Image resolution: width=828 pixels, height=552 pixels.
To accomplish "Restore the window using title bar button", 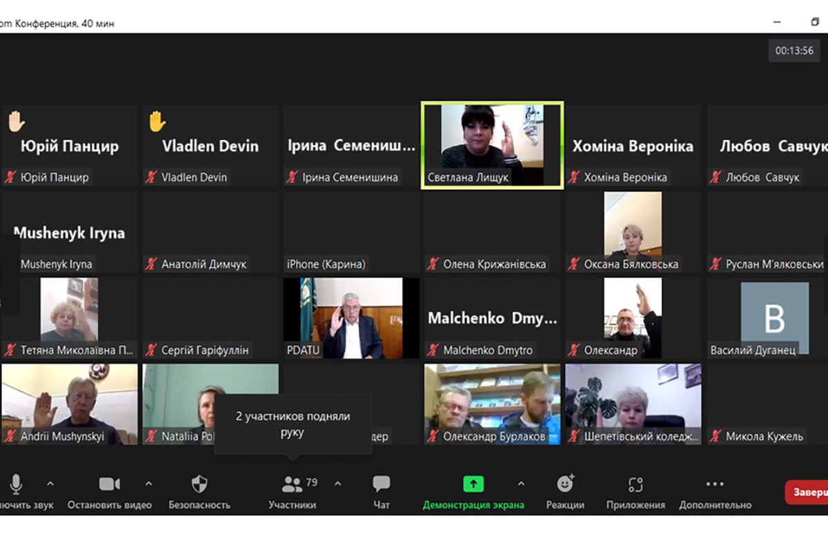I will point(815,23).
